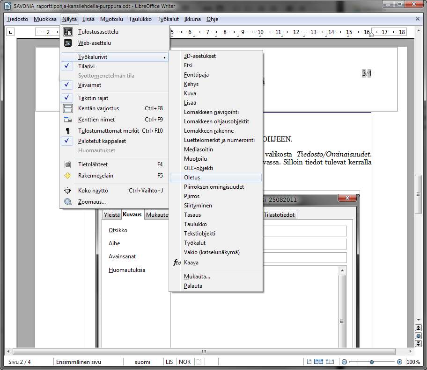Switch to book view layout in status bar
Image resolution: width=427 pixels, height=370 pixels.
pyautogui.click(x=330, y=362)
